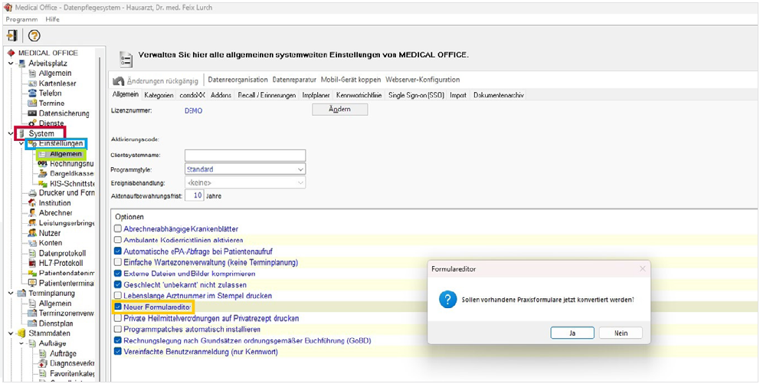The height and width of the screenshot is (384, 760).
Task: Select Dienste gear icon entry
Action: coord(32,123)
